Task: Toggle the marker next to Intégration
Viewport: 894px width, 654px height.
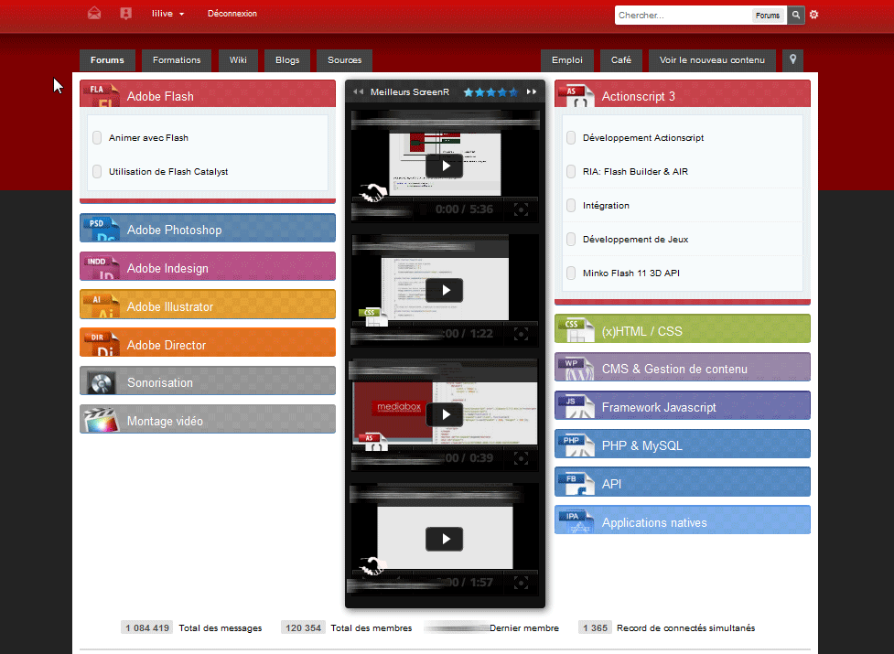Action: pyautogui.click(x=571, y=206)
